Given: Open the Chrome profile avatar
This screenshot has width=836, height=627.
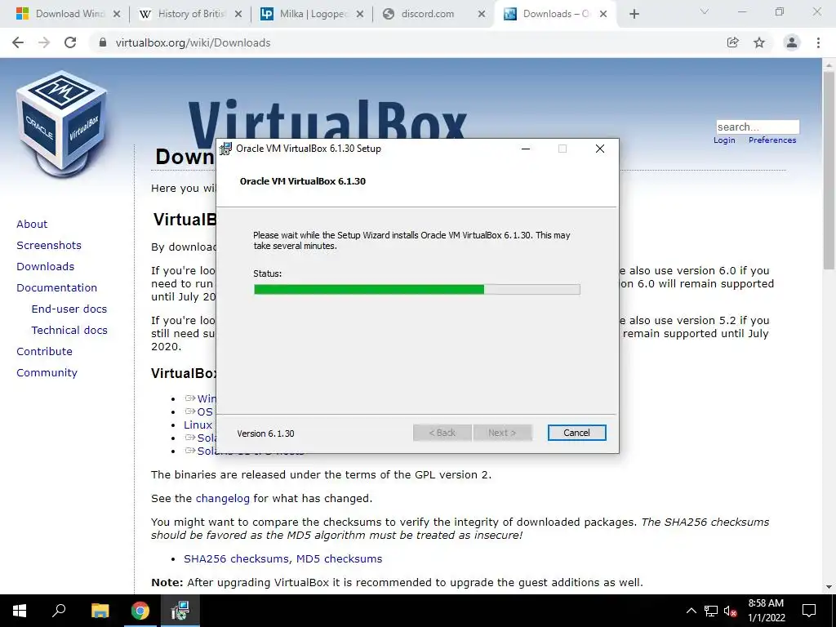Looking at the screenshot, I should (792, 42).
